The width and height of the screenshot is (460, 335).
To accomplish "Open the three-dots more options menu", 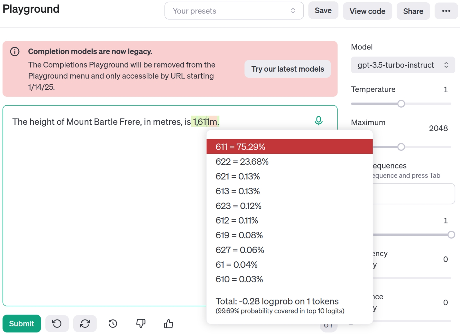I will (446, 11).
